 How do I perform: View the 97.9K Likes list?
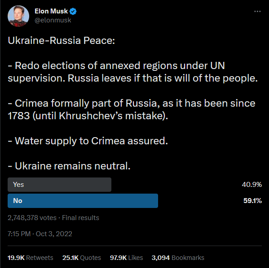pyautogui.click(x=126, y=258)
